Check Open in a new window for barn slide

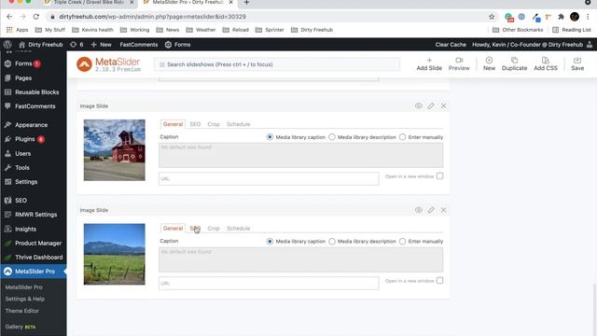439,176
